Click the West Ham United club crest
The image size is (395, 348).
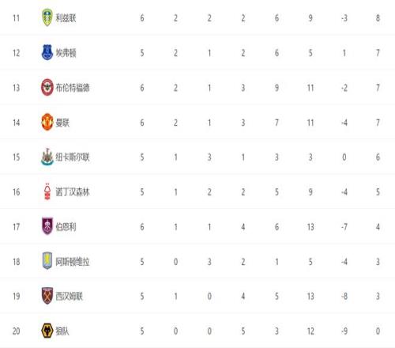tap(47, 296)
